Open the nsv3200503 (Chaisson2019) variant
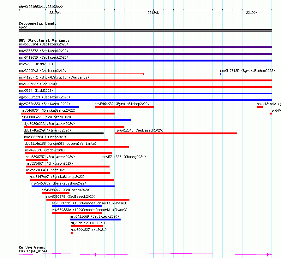 coord(43,71)
